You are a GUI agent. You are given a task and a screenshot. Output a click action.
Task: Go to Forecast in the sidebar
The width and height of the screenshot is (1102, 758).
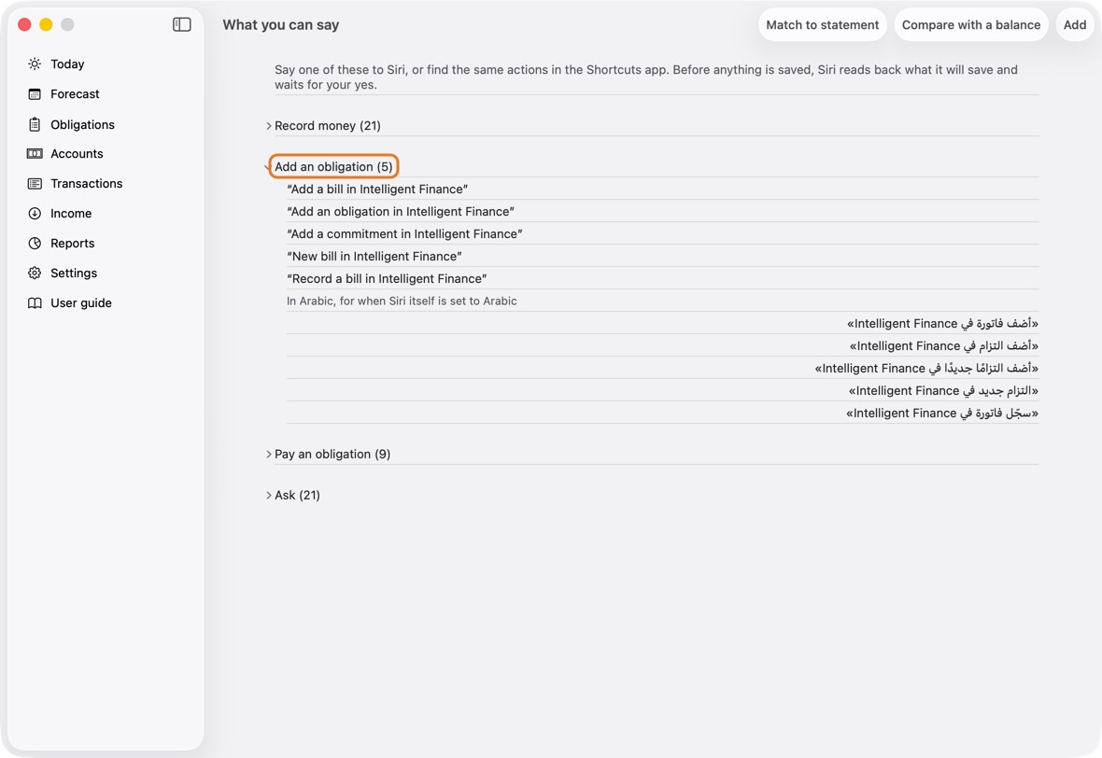pyautogui.click(x=75, y=94)
